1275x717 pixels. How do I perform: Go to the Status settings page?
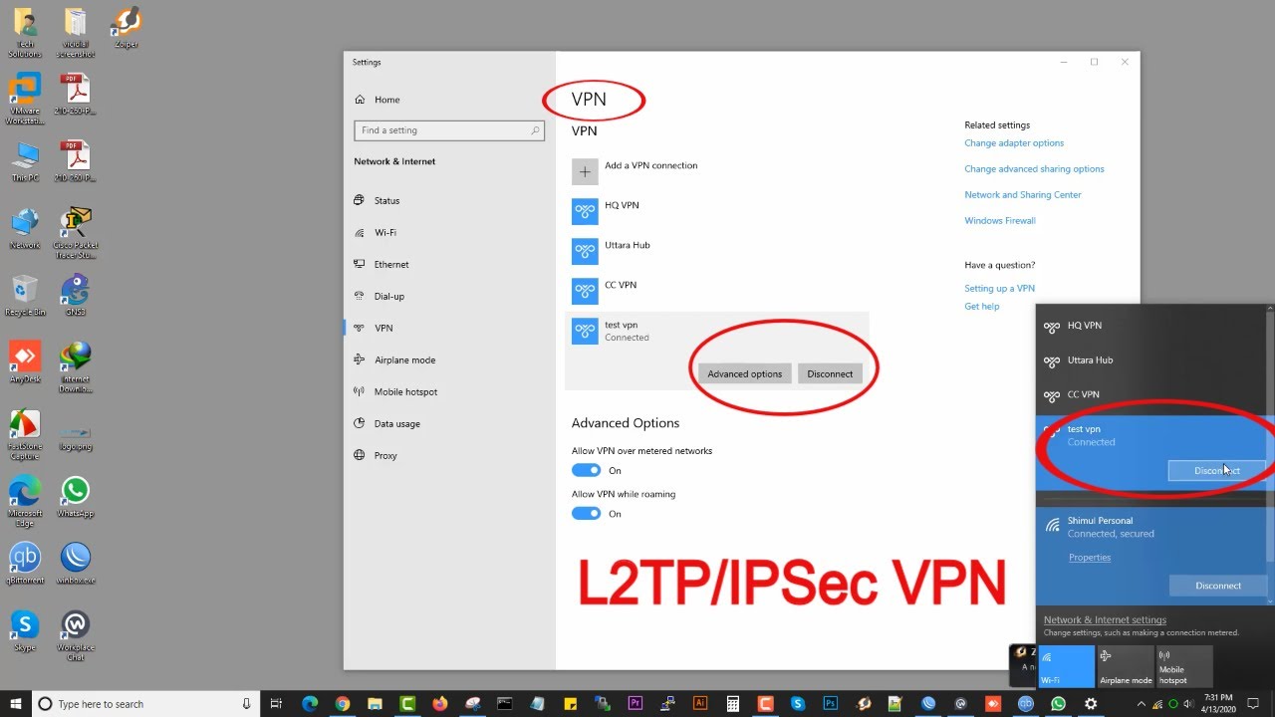[386, 200]
